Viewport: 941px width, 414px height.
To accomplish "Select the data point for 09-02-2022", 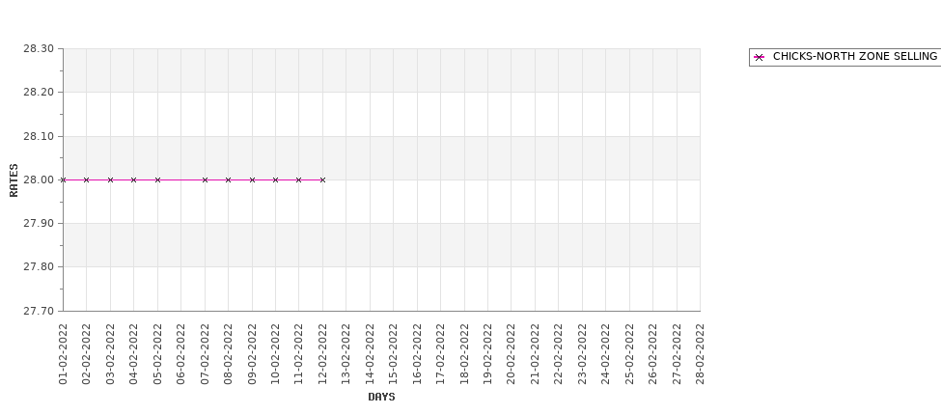I will click(x=252, y=180).
